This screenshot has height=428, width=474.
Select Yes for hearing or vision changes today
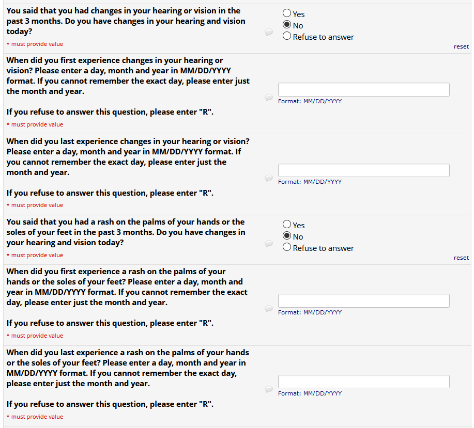click(287, 13)
